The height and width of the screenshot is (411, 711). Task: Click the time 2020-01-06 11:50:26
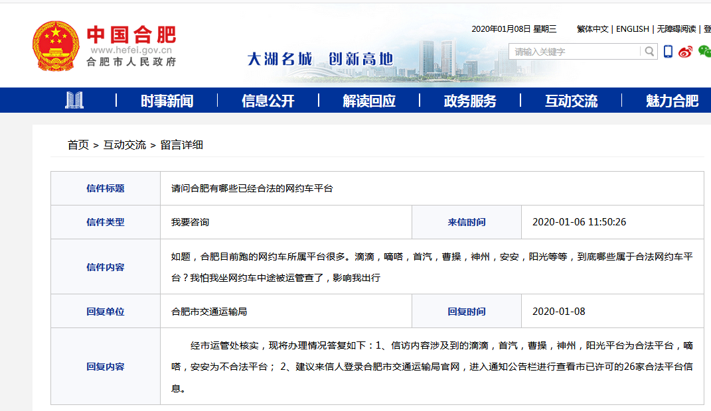pos(579,222)
